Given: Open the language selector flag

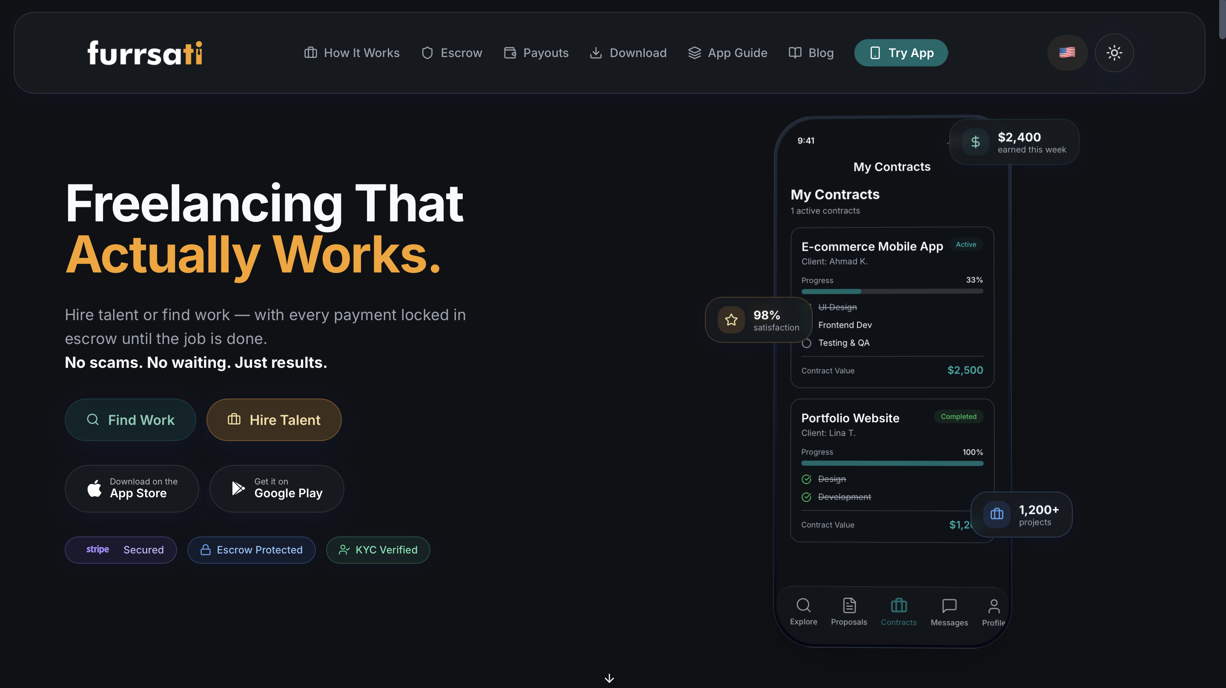Looking at the screenshot, I should click(1067, 52).
